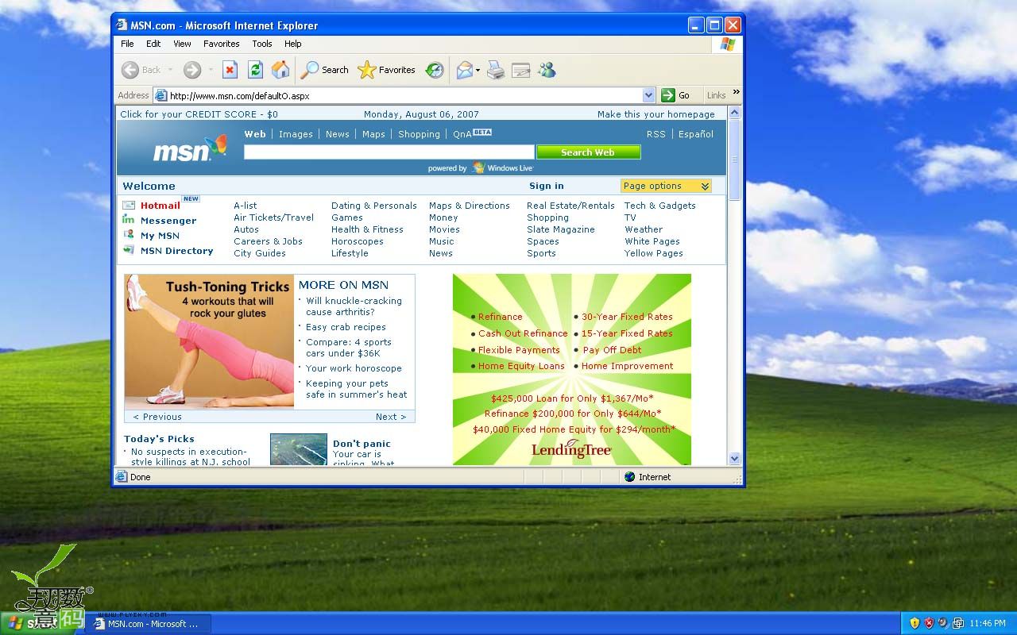
Task: Click the Slate Magazine link
Action: 561,229
